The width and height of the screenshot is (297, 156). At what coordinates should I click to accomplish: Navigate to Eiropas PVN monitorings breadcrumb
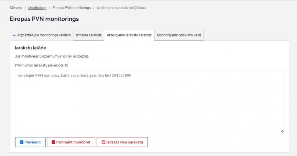[71, 8]
